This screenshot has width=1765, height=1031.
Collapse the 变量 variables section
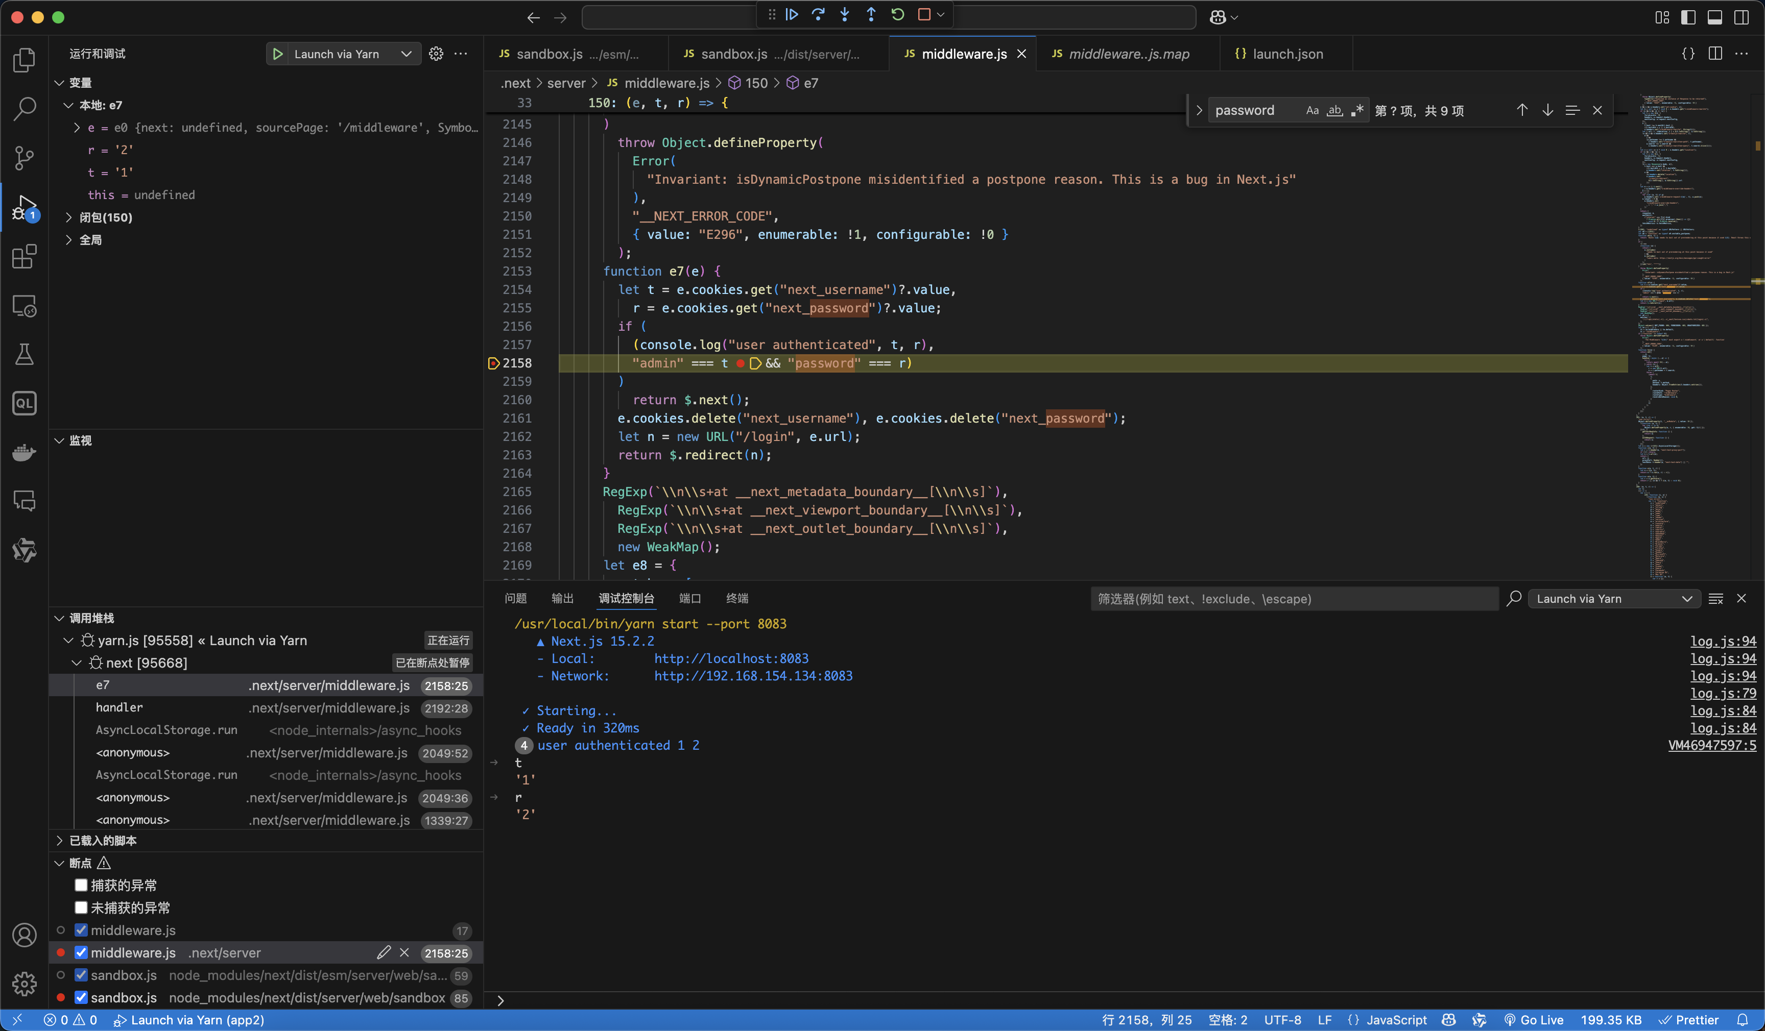pos(60,83)
